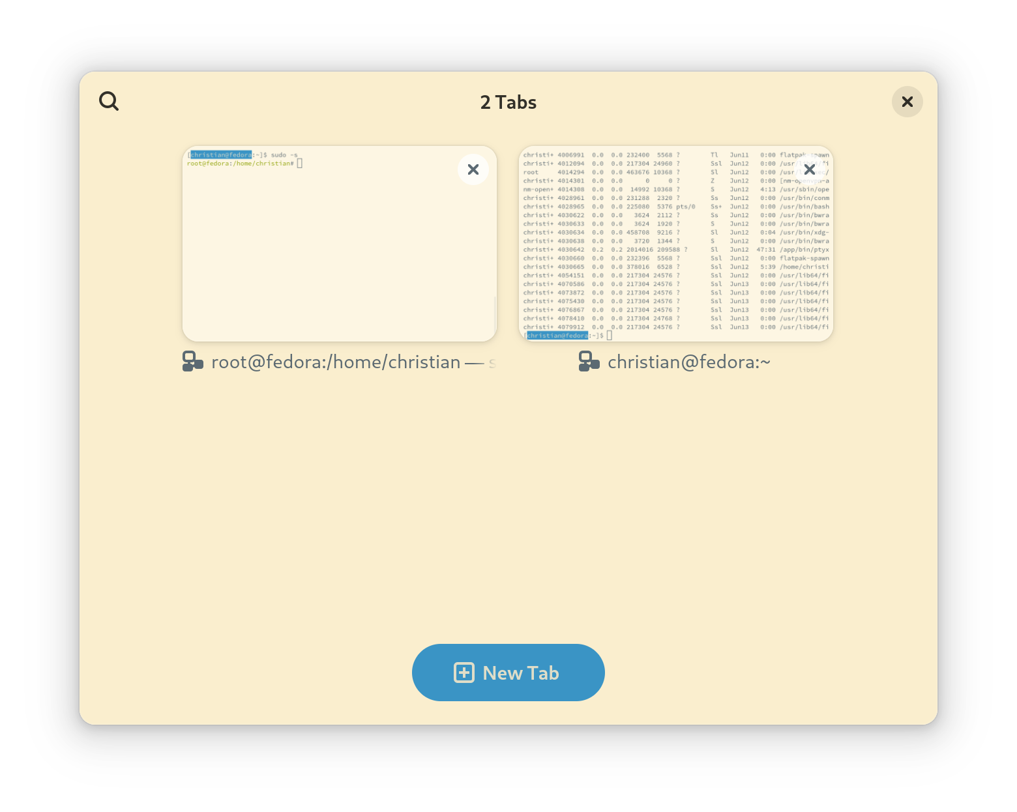Image resolution: width=1017 pixels, height=812 pixels.
Task: Click the terminal icon beside root@fedora title
Action: coord(193,362)
